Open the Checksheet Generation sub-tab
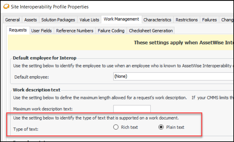 pyautogui.click(x=151, y=31)
